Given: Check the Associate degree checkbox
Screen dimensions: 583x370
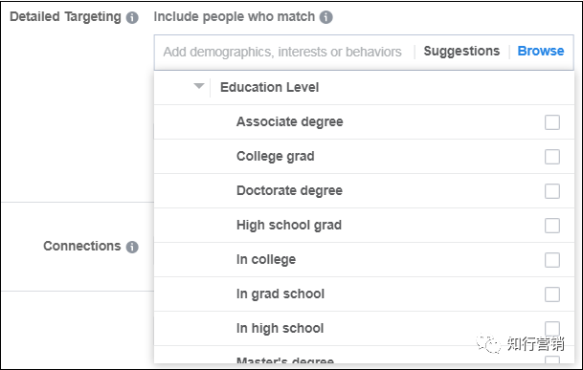Looking at the screenshot, I should 552,122.
